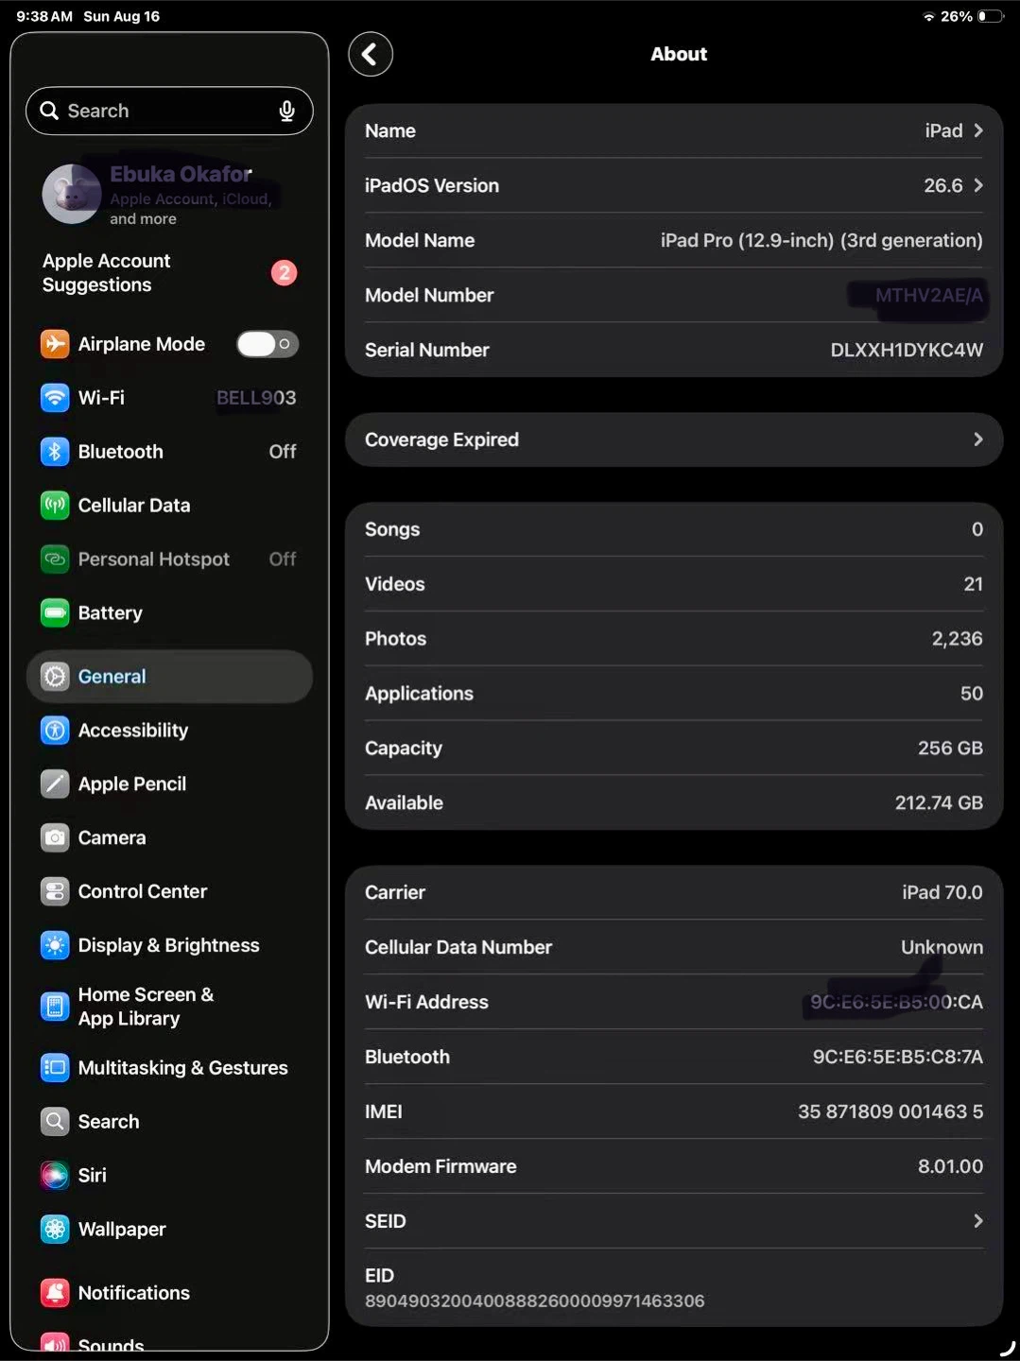Viewport: 1020px width, 1361px height.
Task: Toggle the Airplane Mode switch
Action: tap(268, 344)
